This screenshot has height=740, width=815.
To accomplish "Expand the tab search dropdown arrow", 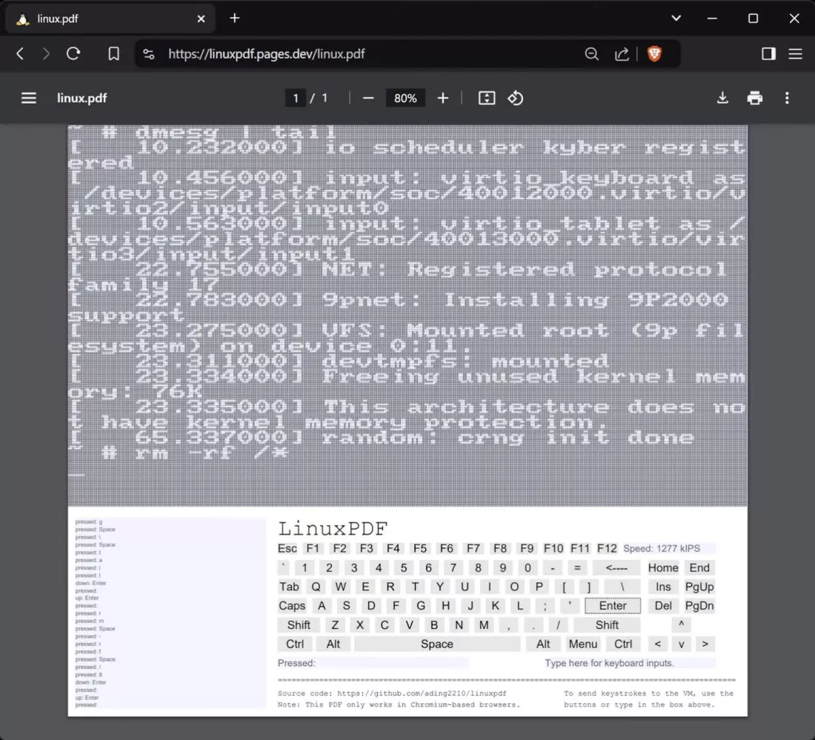I will click(x=676, y=19).
